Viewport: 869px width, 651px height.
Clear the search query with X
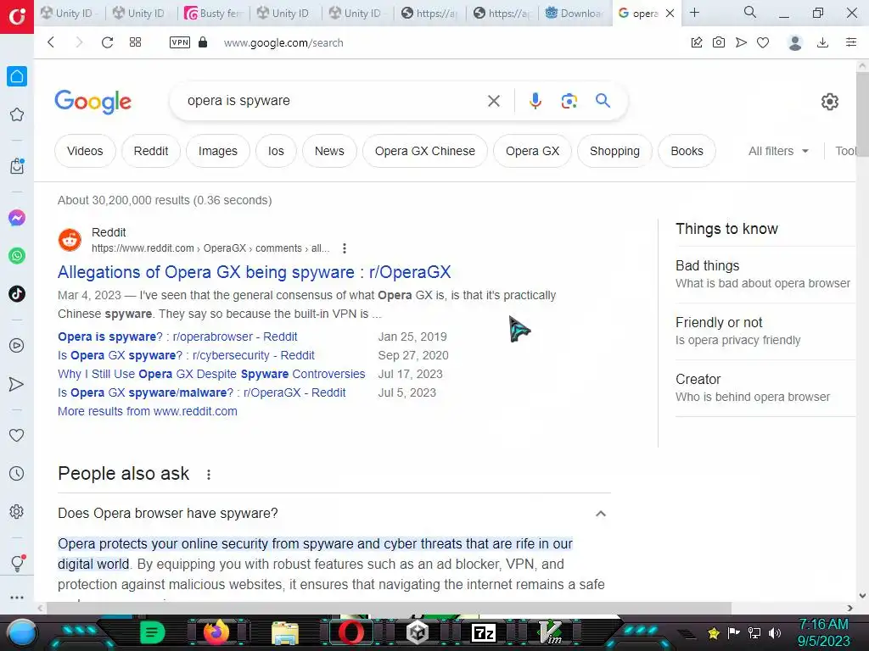tap(493, 101)
